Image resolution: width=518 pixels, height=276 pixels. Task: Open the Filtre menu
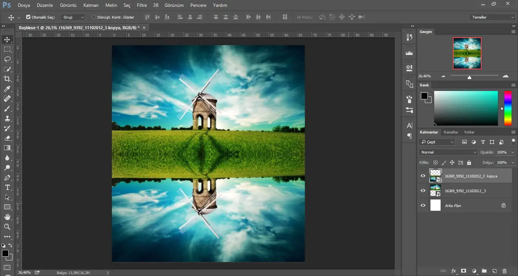tap(141, 5)
